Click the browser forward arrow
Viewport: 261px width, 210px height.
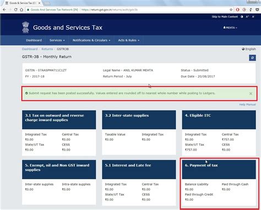click(10, 10)
